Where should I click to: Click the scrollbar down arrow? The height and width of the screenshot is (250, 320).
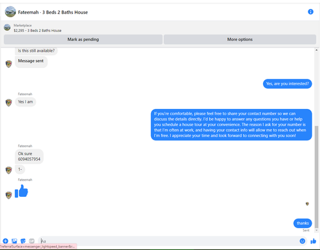(x=316, y=230)
